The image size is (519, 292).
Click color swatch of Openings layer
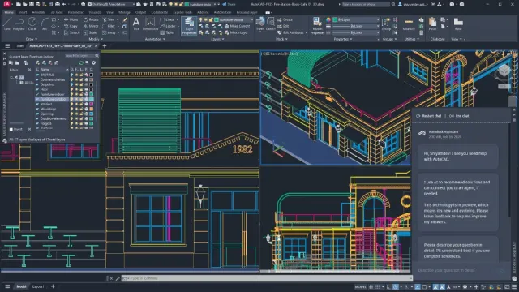[x=92, y=114]
